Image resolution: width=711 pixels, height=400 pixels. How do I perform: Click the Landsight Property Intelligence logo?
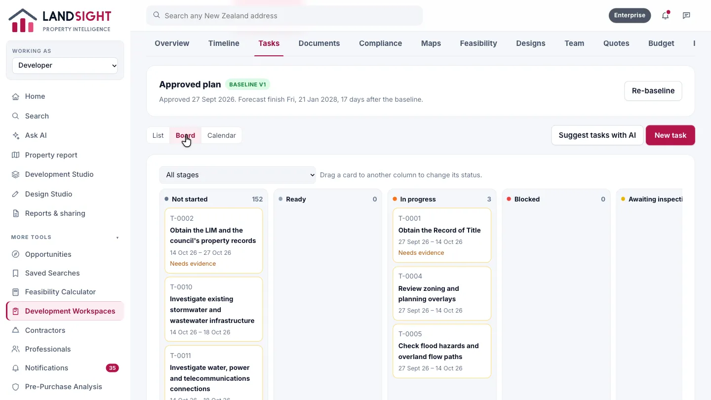coord(60,21)
